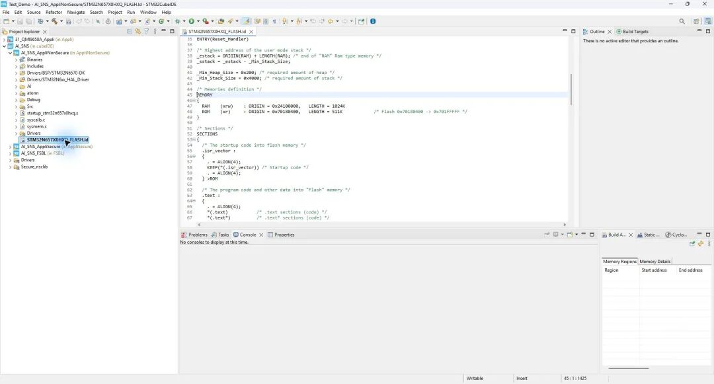This screenshot has height=384, width=714.
Task: Open the Information Center blue icon
Action: click(x=373, y=21)
